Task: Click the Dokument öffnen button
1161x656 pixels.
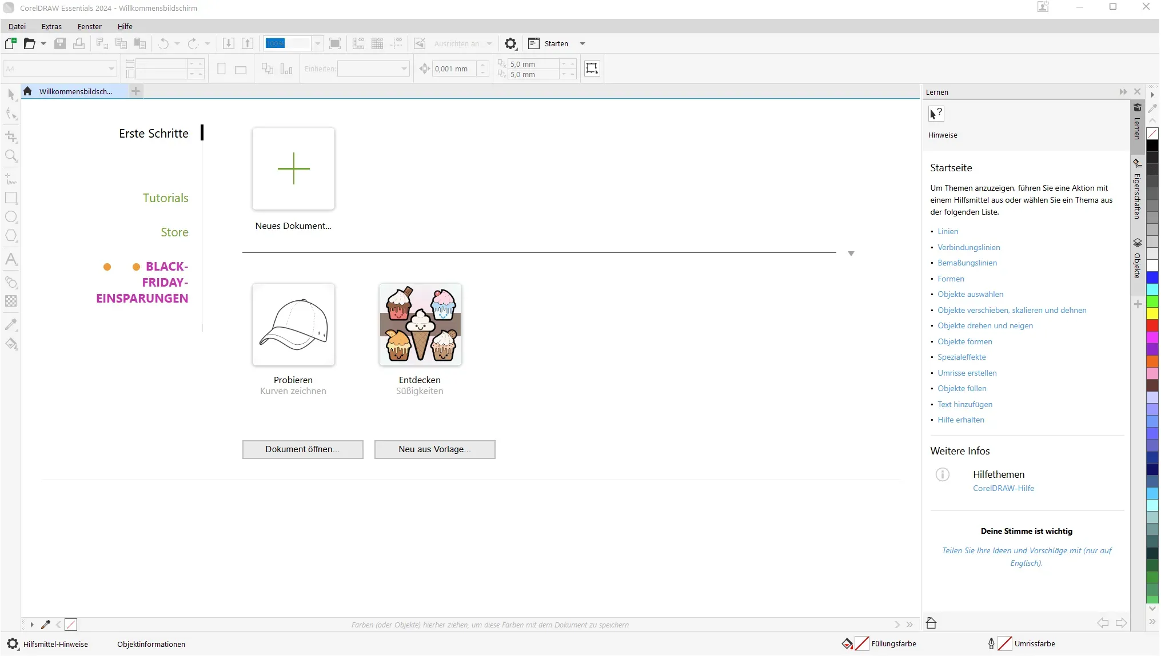Action: (303, 449)
